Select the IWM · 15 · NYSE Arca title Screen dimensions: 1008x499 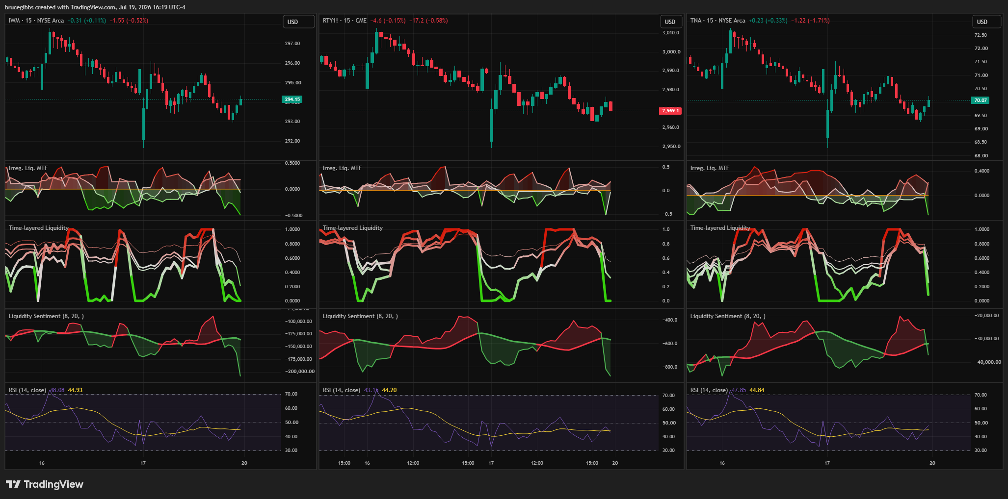pos(36,21)
